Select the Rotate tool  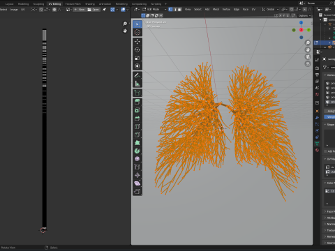pyautogui.click(x=137, y=50)
